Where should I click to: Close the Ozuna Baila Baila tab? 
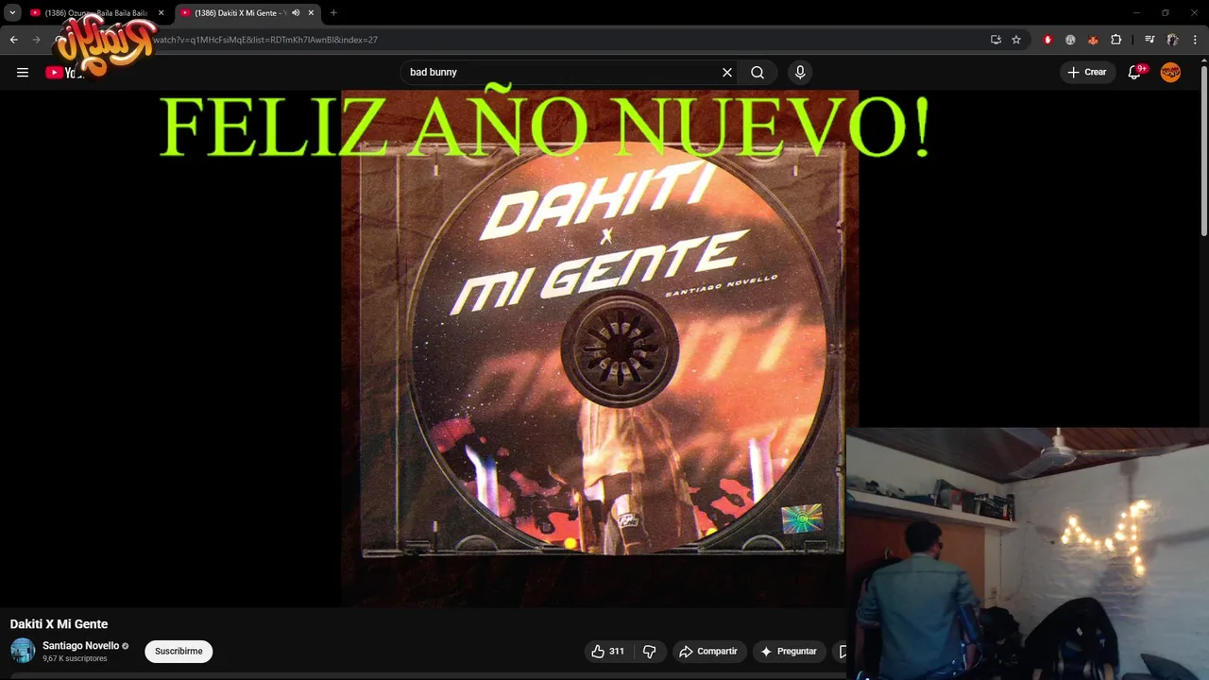point(161,12)
